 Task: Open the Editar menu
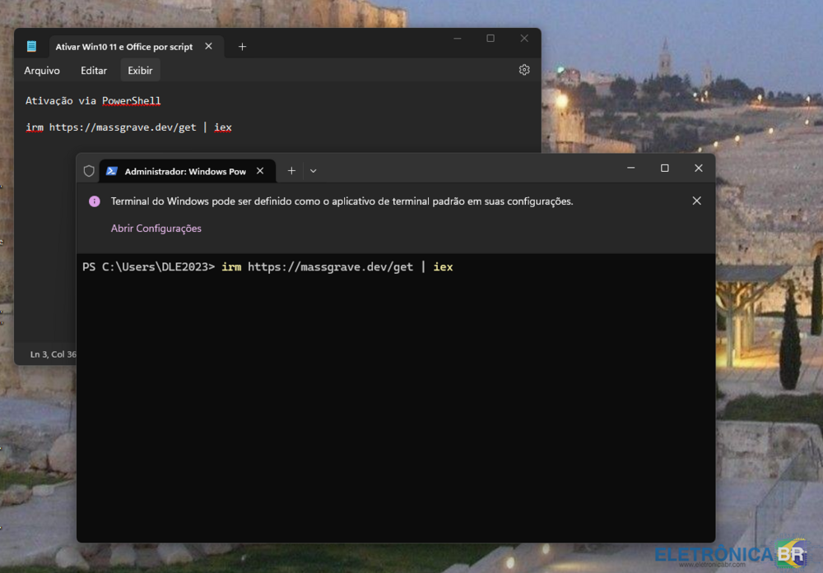coord(94,71)
